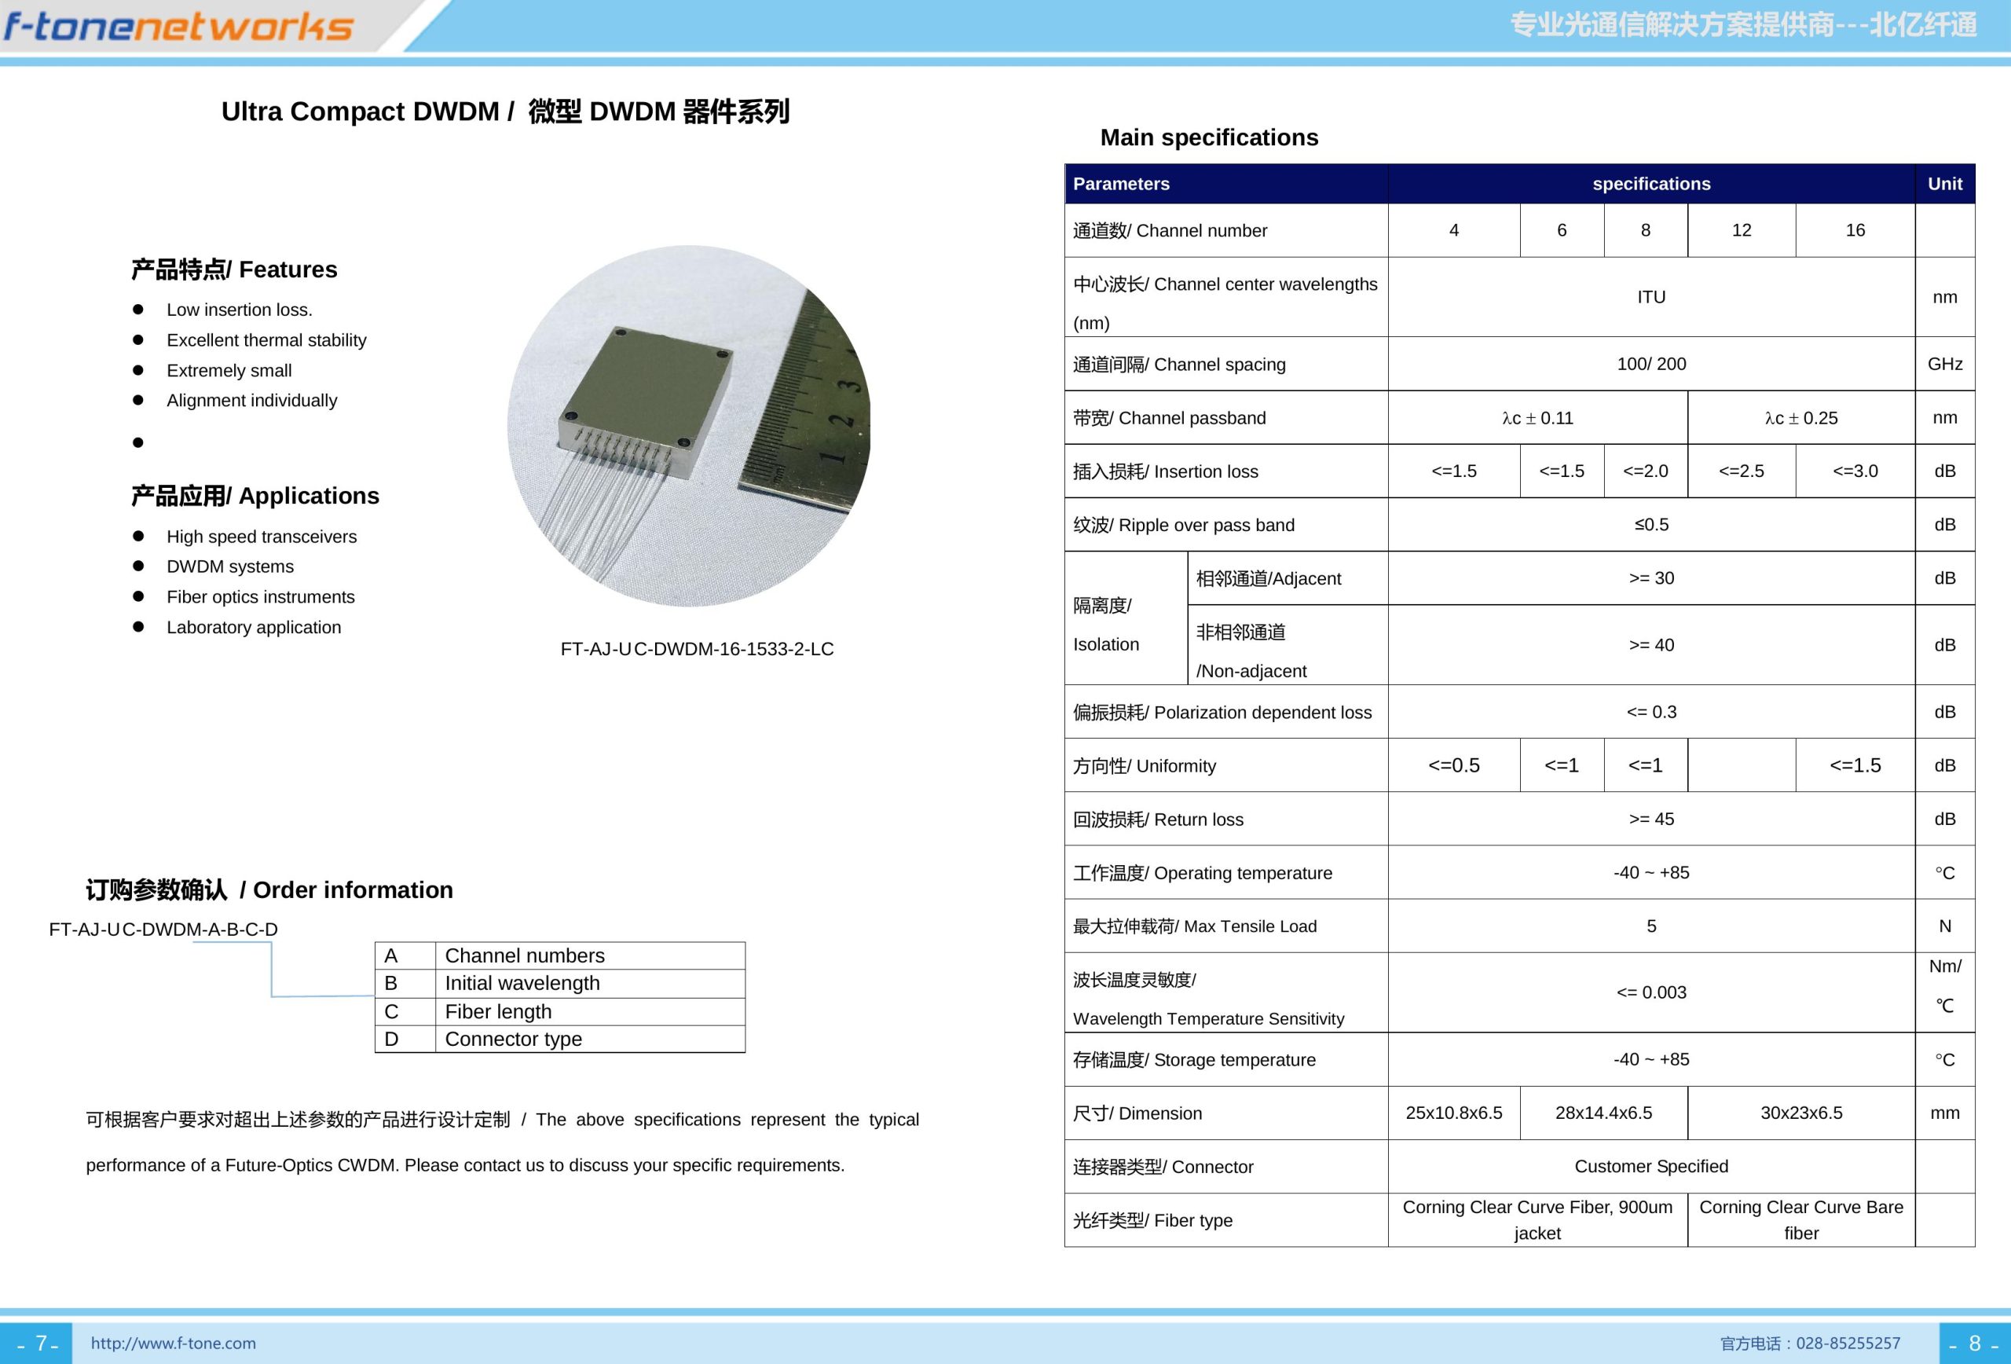Select 'Fiber optics instruments' bullet
Image resolution: width=2011 pixels, height=1364 pixels.
[x=261, y=597]
